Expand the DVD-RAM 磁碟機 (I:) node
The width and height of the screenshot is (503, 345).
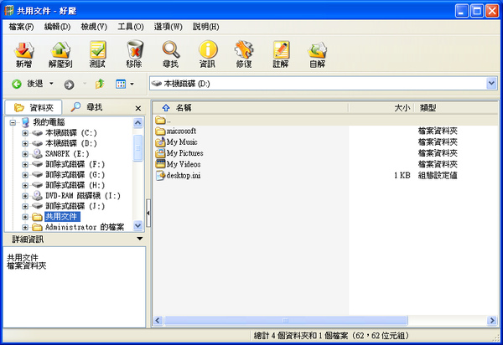click(25, 196)
